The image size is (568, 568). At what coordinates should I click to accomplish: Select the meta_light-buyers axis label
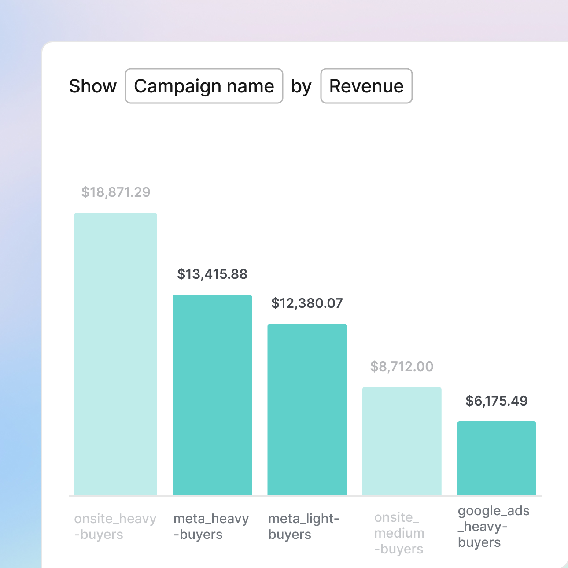coord(304,527)
